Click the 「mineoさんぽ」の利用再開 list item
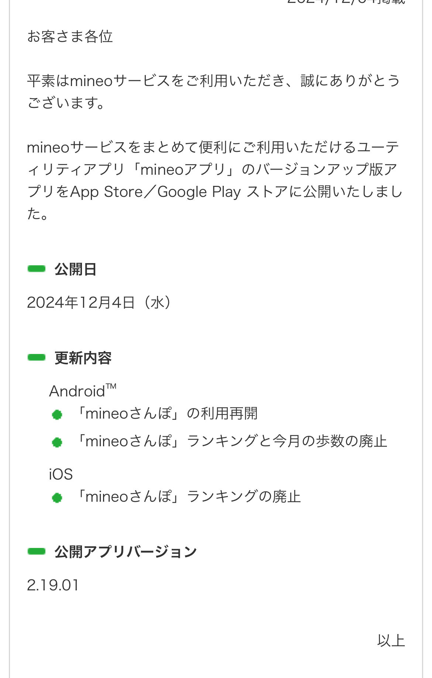The image size is (432, 678). point(166,413)
